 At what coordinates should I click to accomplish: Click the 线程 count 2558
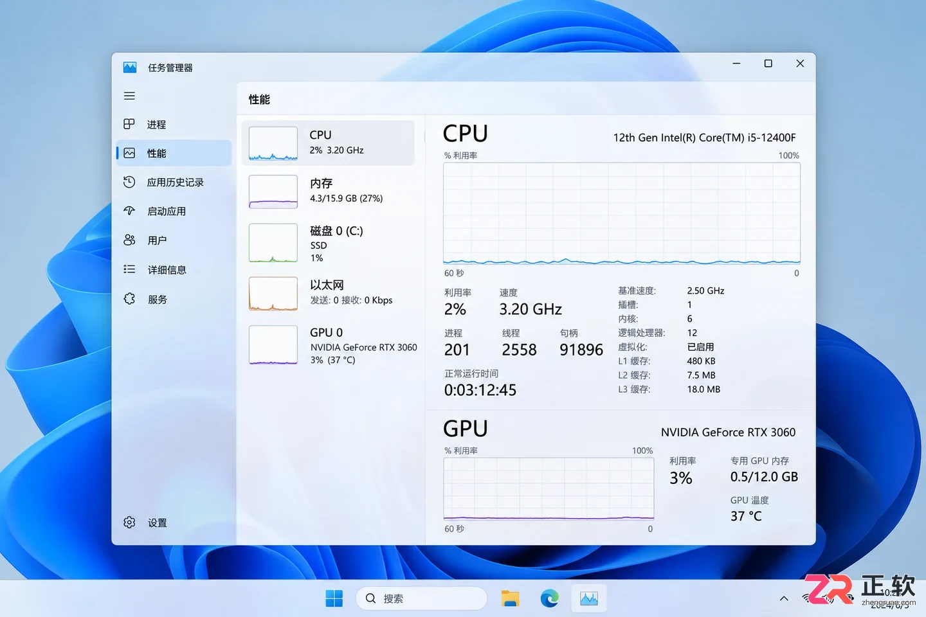[x=519, y=350]
